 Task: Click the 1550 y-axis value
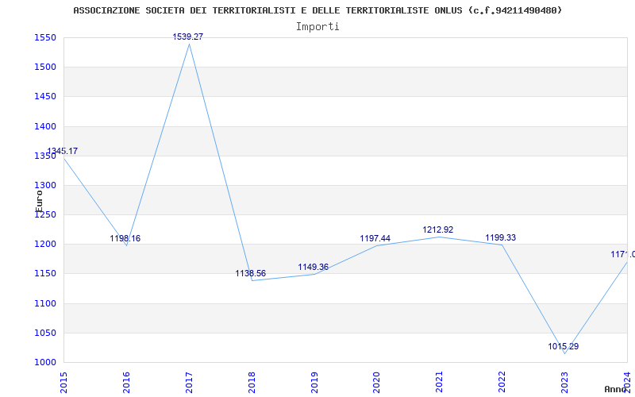[45, 37]
